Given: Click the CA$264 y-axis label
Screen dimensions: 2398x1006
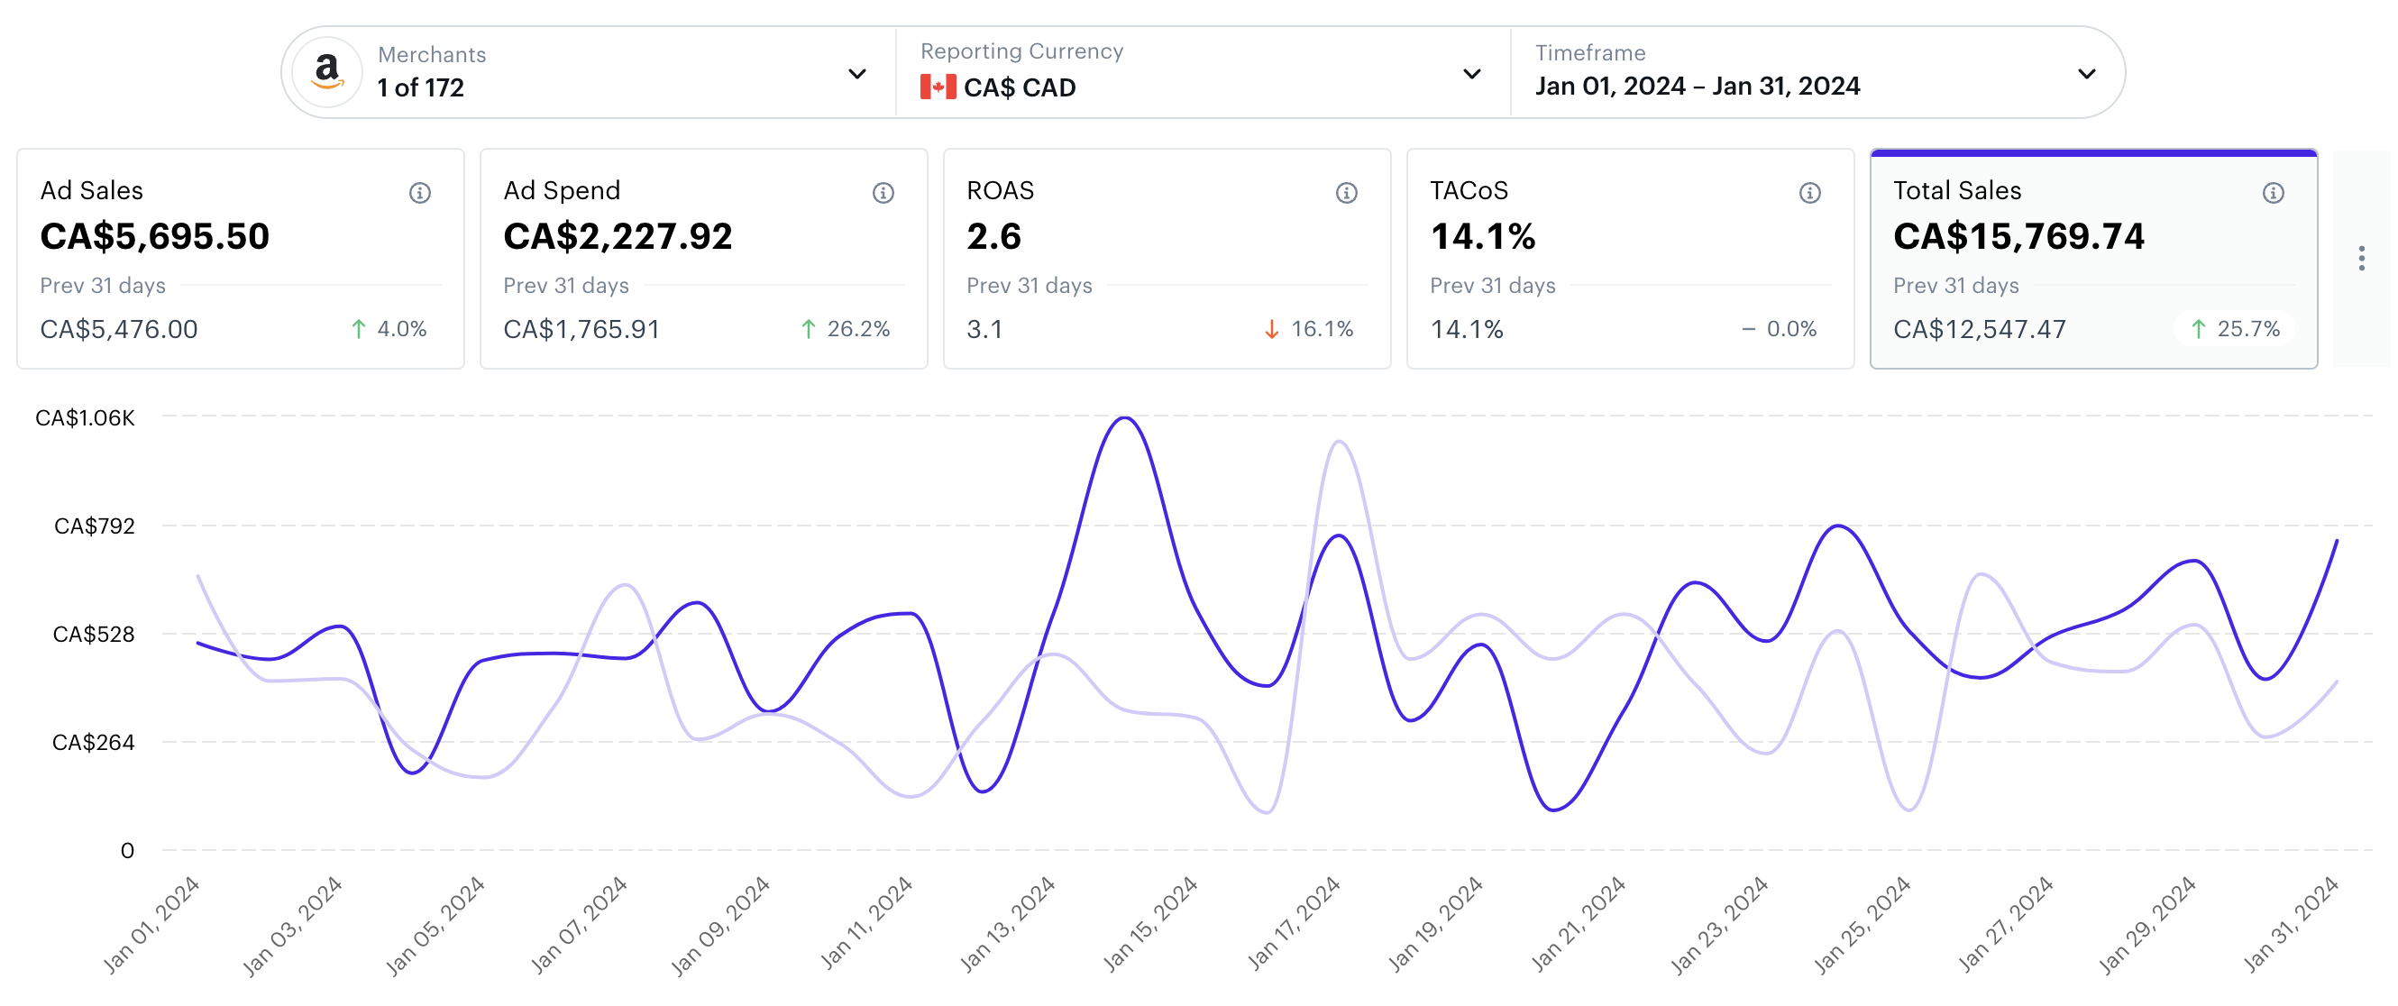Looking at the screenshot, I should coord(93,742).
